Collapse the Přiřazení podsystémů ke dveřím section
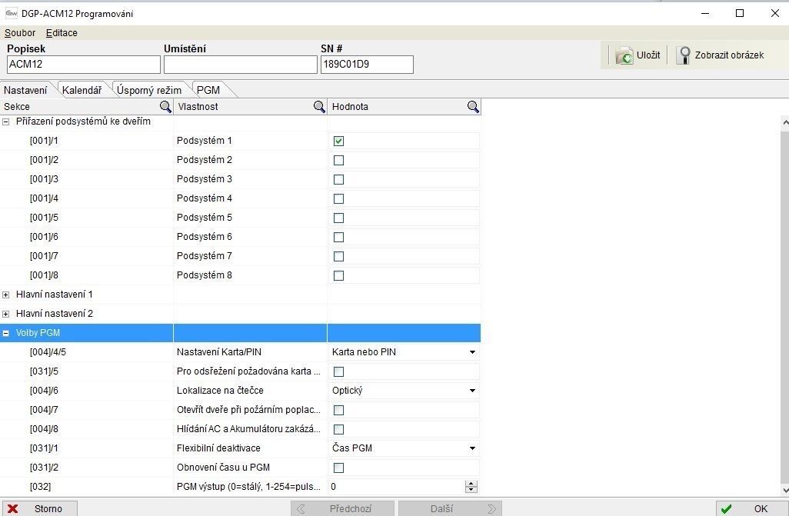Screen dimensions: 789x516 pyautogui.click(x=7, y=122)
